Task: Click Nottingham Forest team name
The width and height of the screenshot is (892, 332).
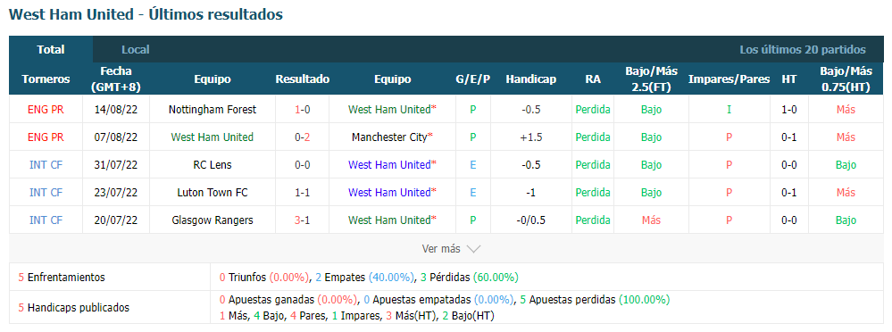Action: [x=213, y=109]
